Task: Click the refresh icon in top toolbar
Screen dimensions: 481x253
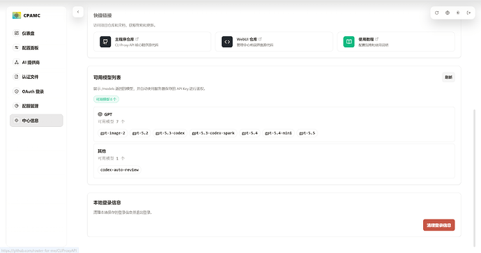Action: point(436,13)
